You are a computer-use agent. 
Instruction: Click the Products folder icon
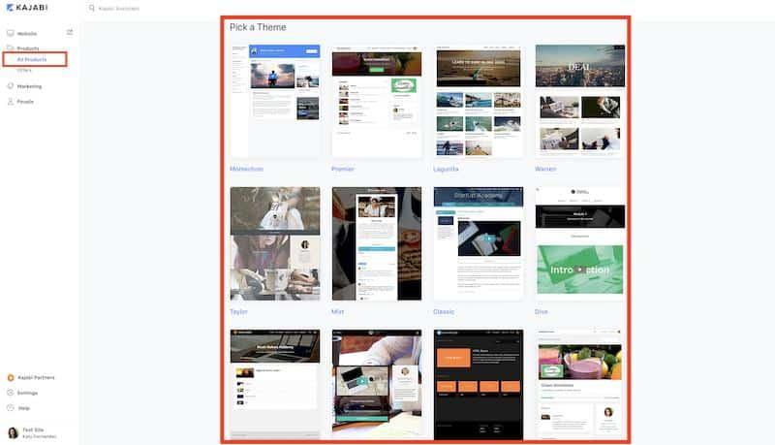pyautogui.click(x=11, y=48)
